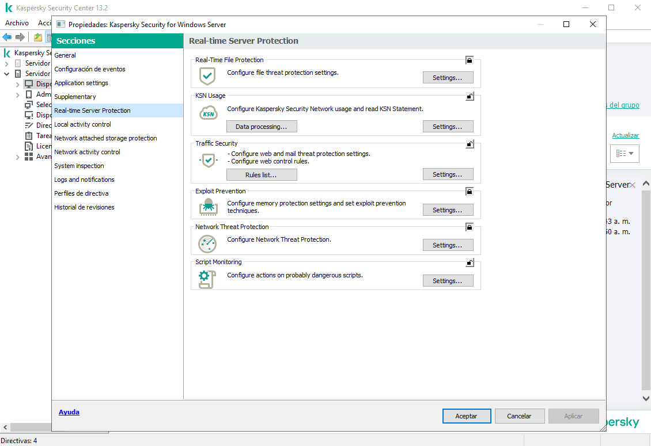This screenshot has width=651, height=446.
Task: Click the Kaspersky Security Center tree icon
Action: pyautogui.click(x=7, y=53)
